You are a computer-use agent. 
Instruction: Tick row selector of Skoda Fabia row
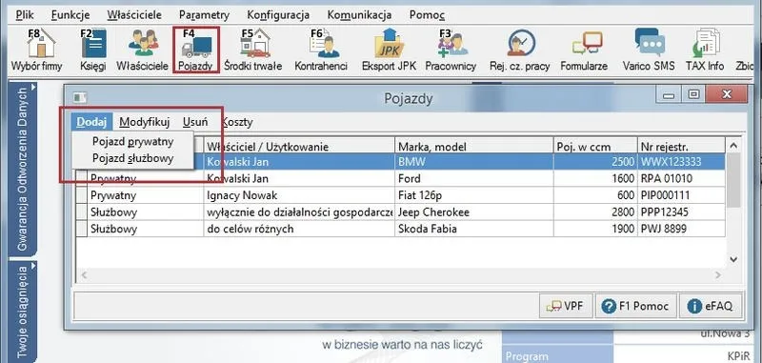coord(82,229)
